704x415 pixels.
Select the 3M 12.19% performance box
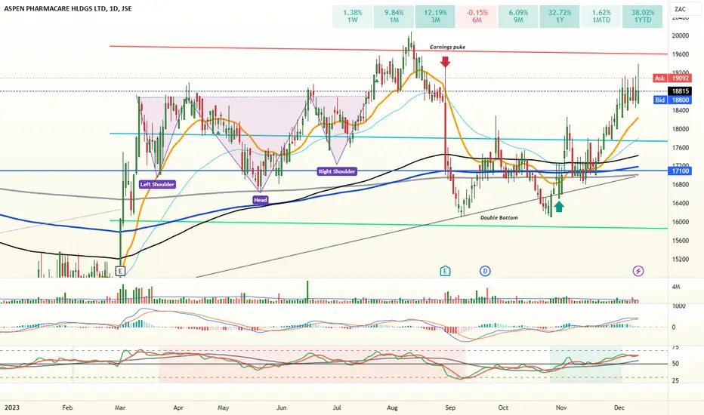click(435, 17)
